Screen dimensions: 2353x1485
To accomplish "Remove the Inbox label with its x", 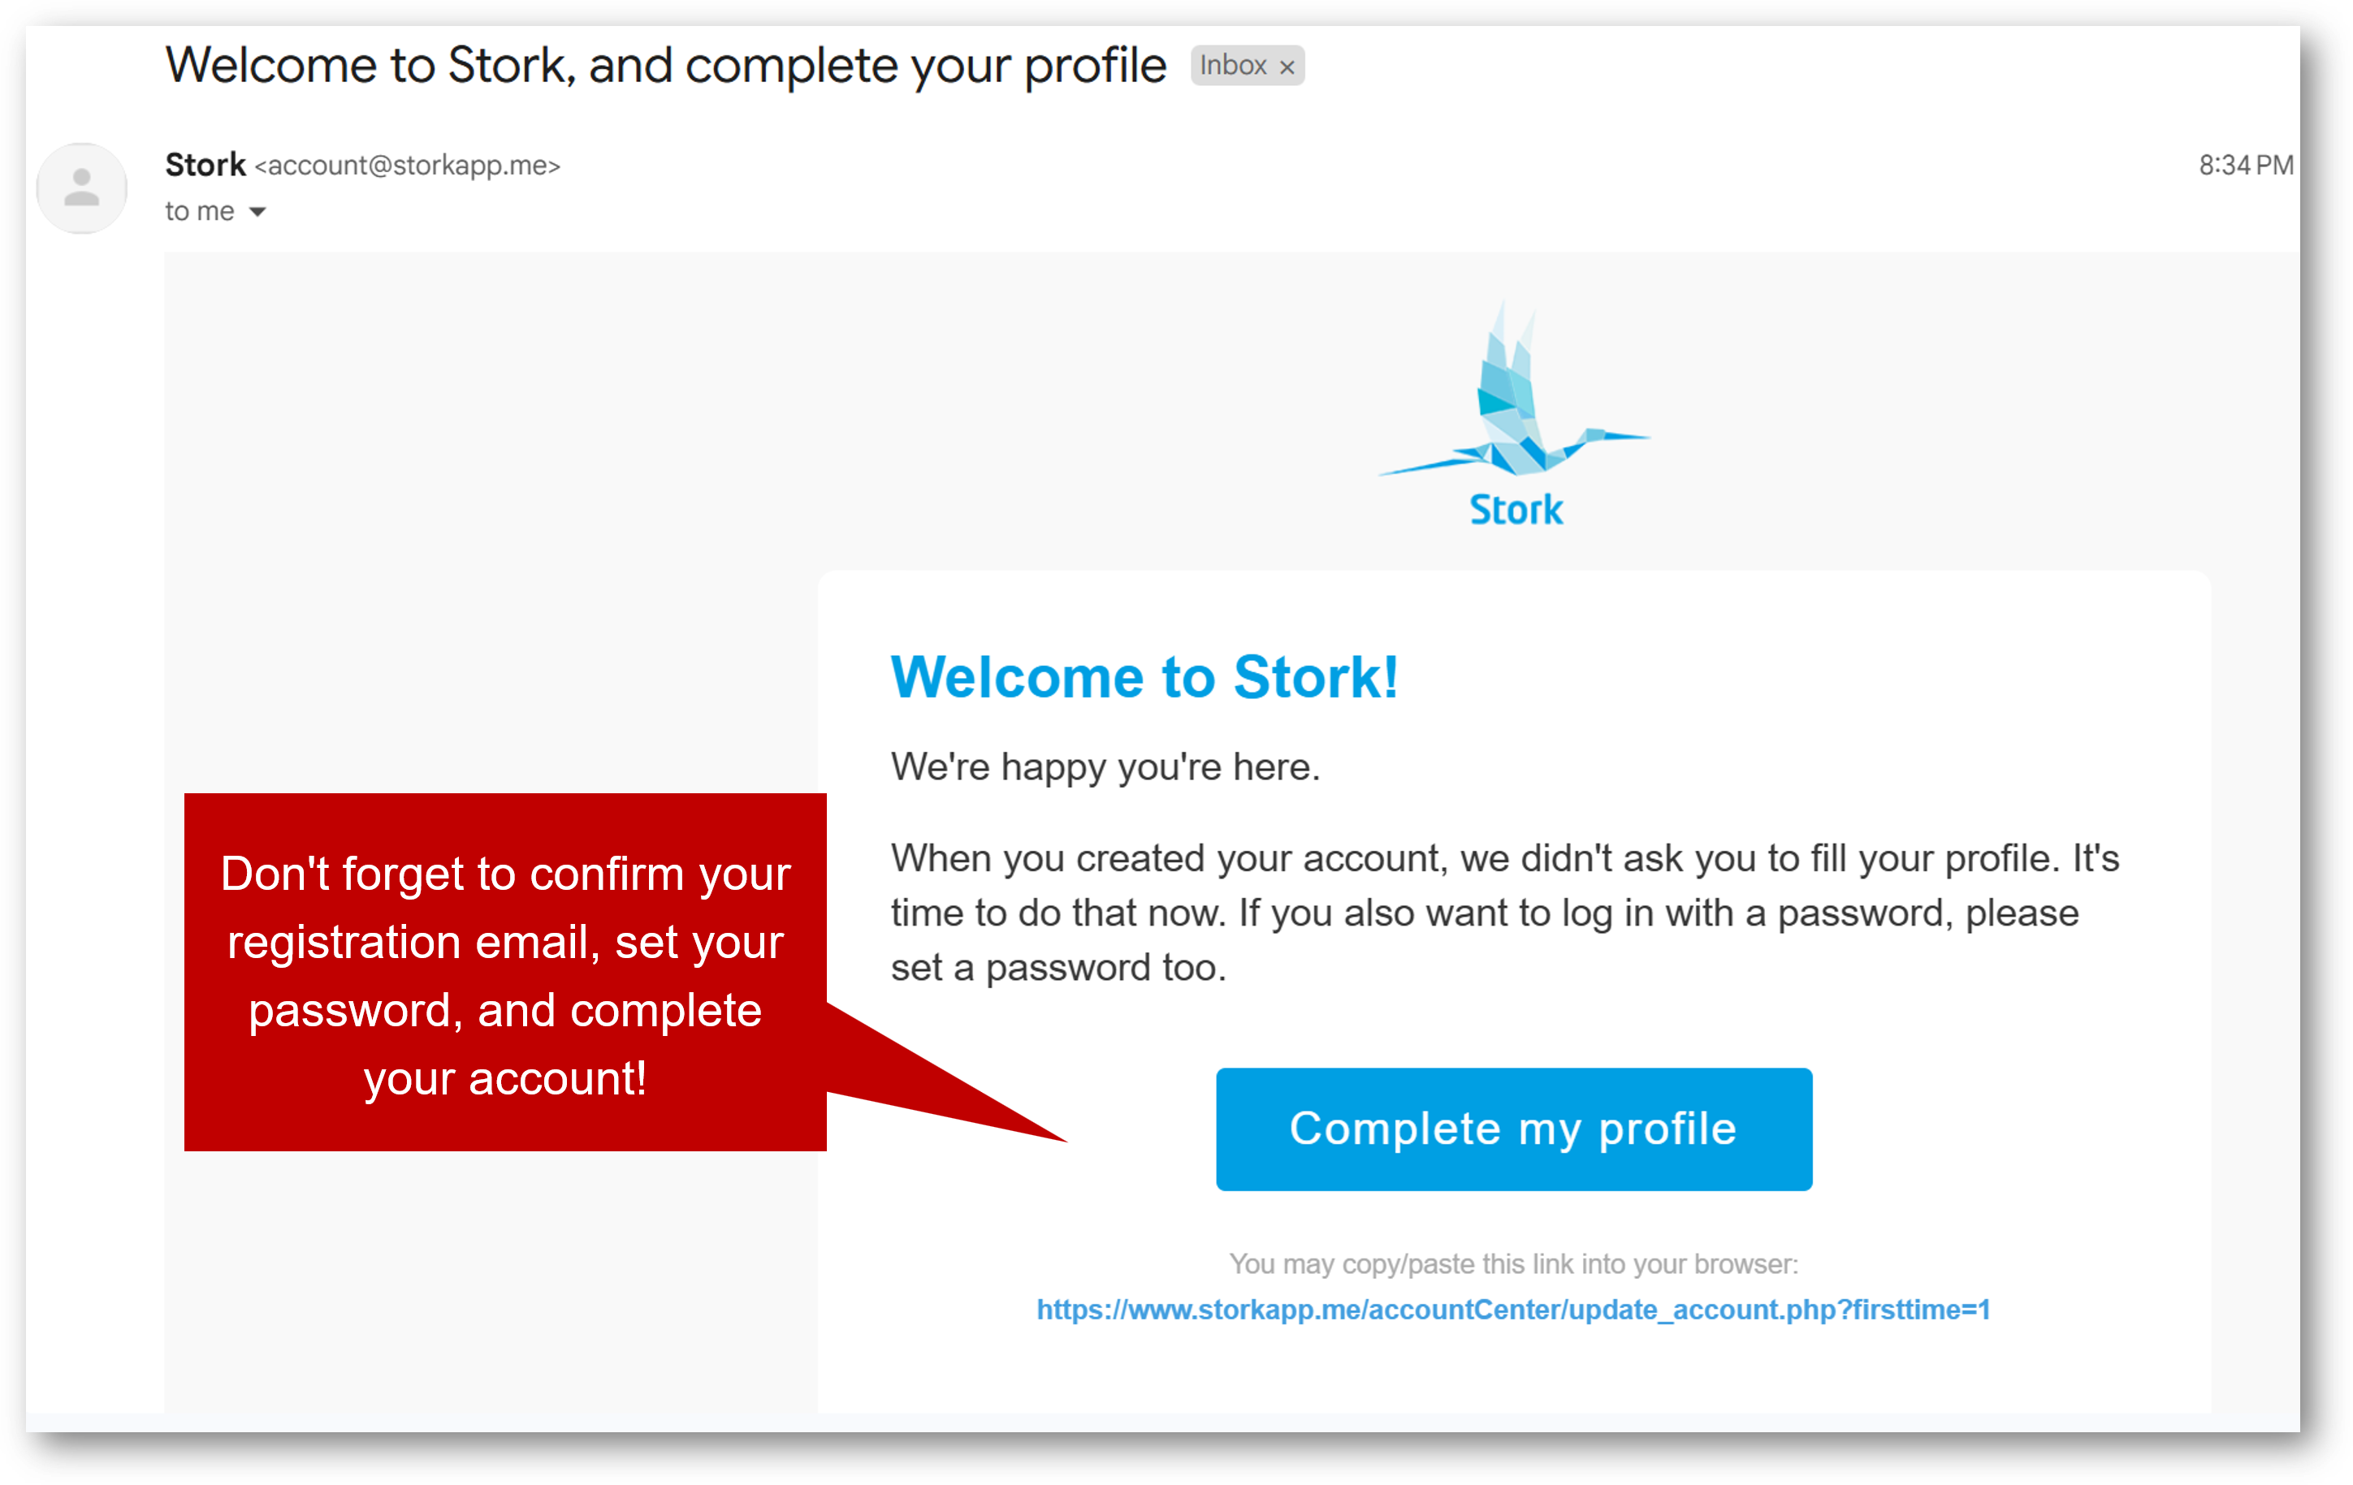I will coord(1287,67).
